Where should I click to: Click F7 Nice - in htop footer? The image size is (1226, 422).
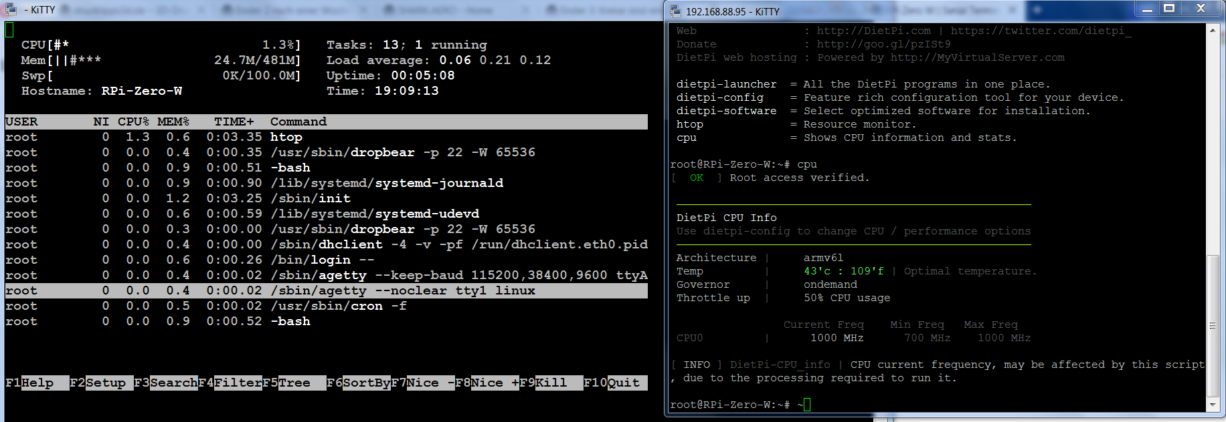pyautogui.click(x=423, y=383)
